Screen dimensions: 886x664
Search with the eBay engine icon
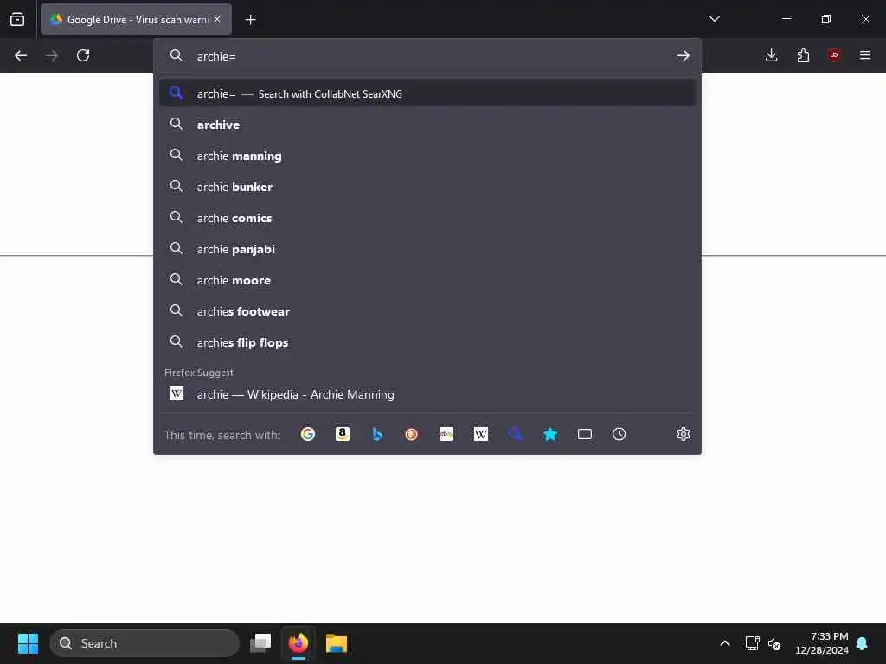pos(446,434)
